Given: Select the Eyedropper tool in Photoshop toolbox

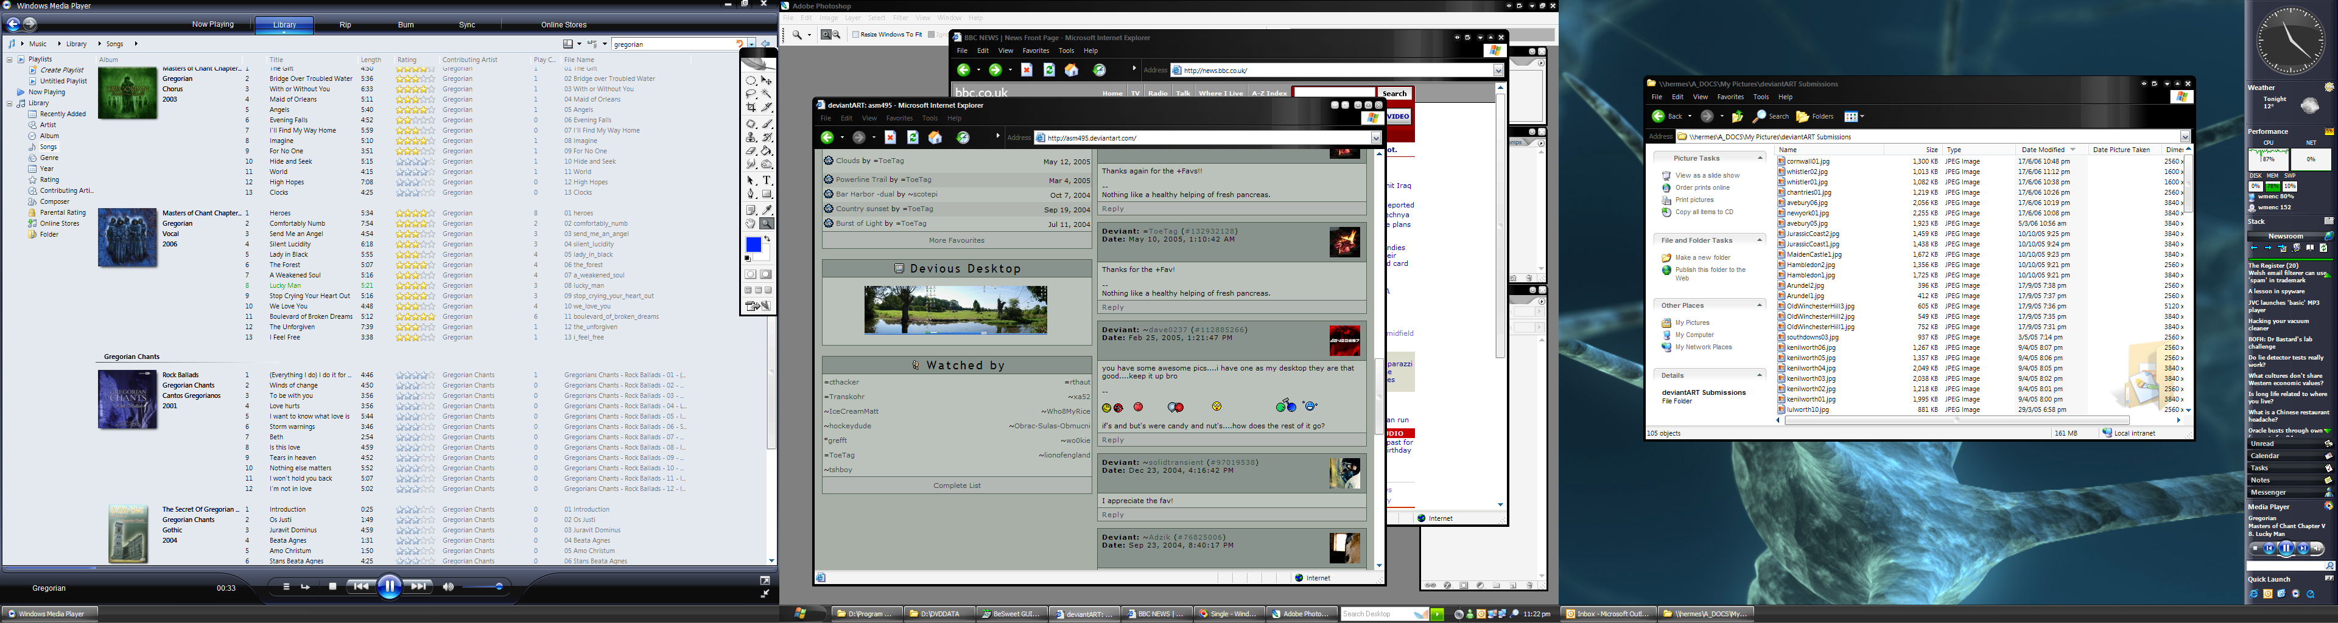Looking at the screenshot, I should click(767, 209).
